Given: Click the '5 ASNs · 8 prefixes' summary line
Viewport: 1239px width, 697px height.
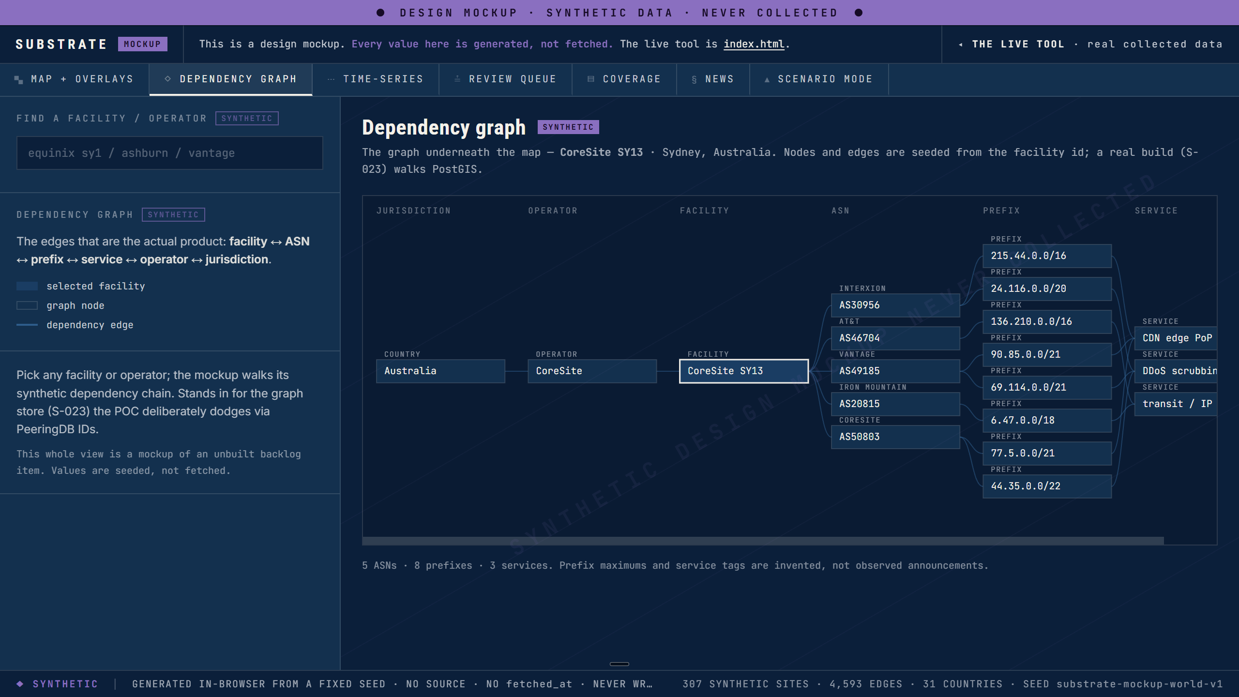Looking at the screenshot, I should [x=675, y=565].
